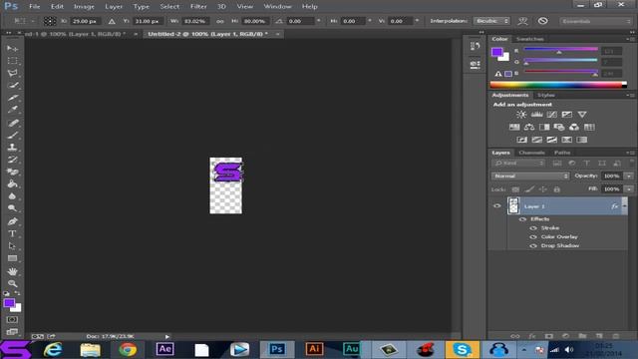Toggle lock all

point(556,189)
